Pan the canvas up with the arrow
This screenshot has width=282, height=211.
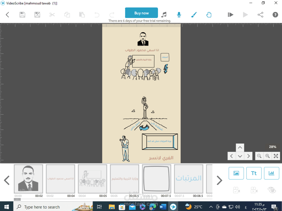pos(240,148)
